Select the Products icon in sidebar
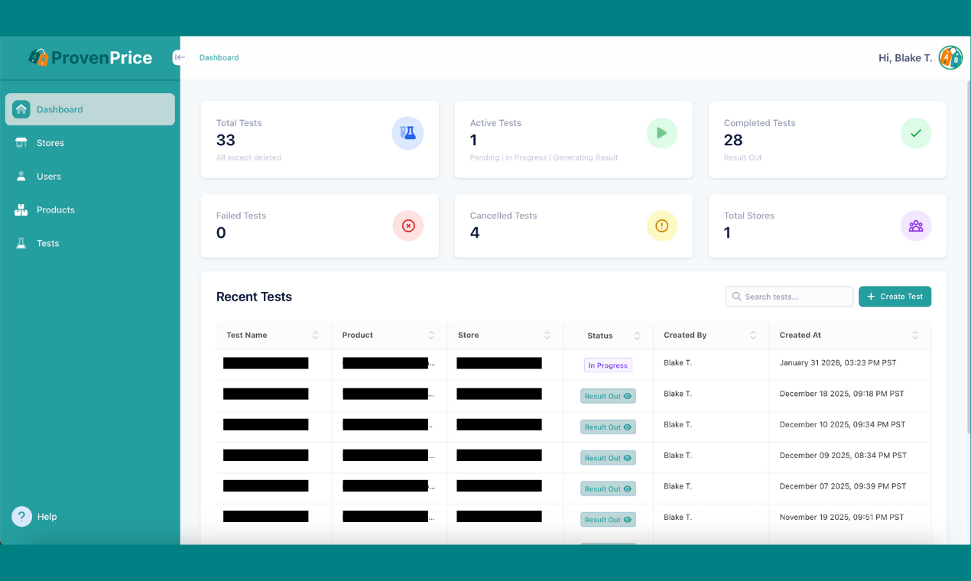Screen dimensions: 971x581 [21, 209]
